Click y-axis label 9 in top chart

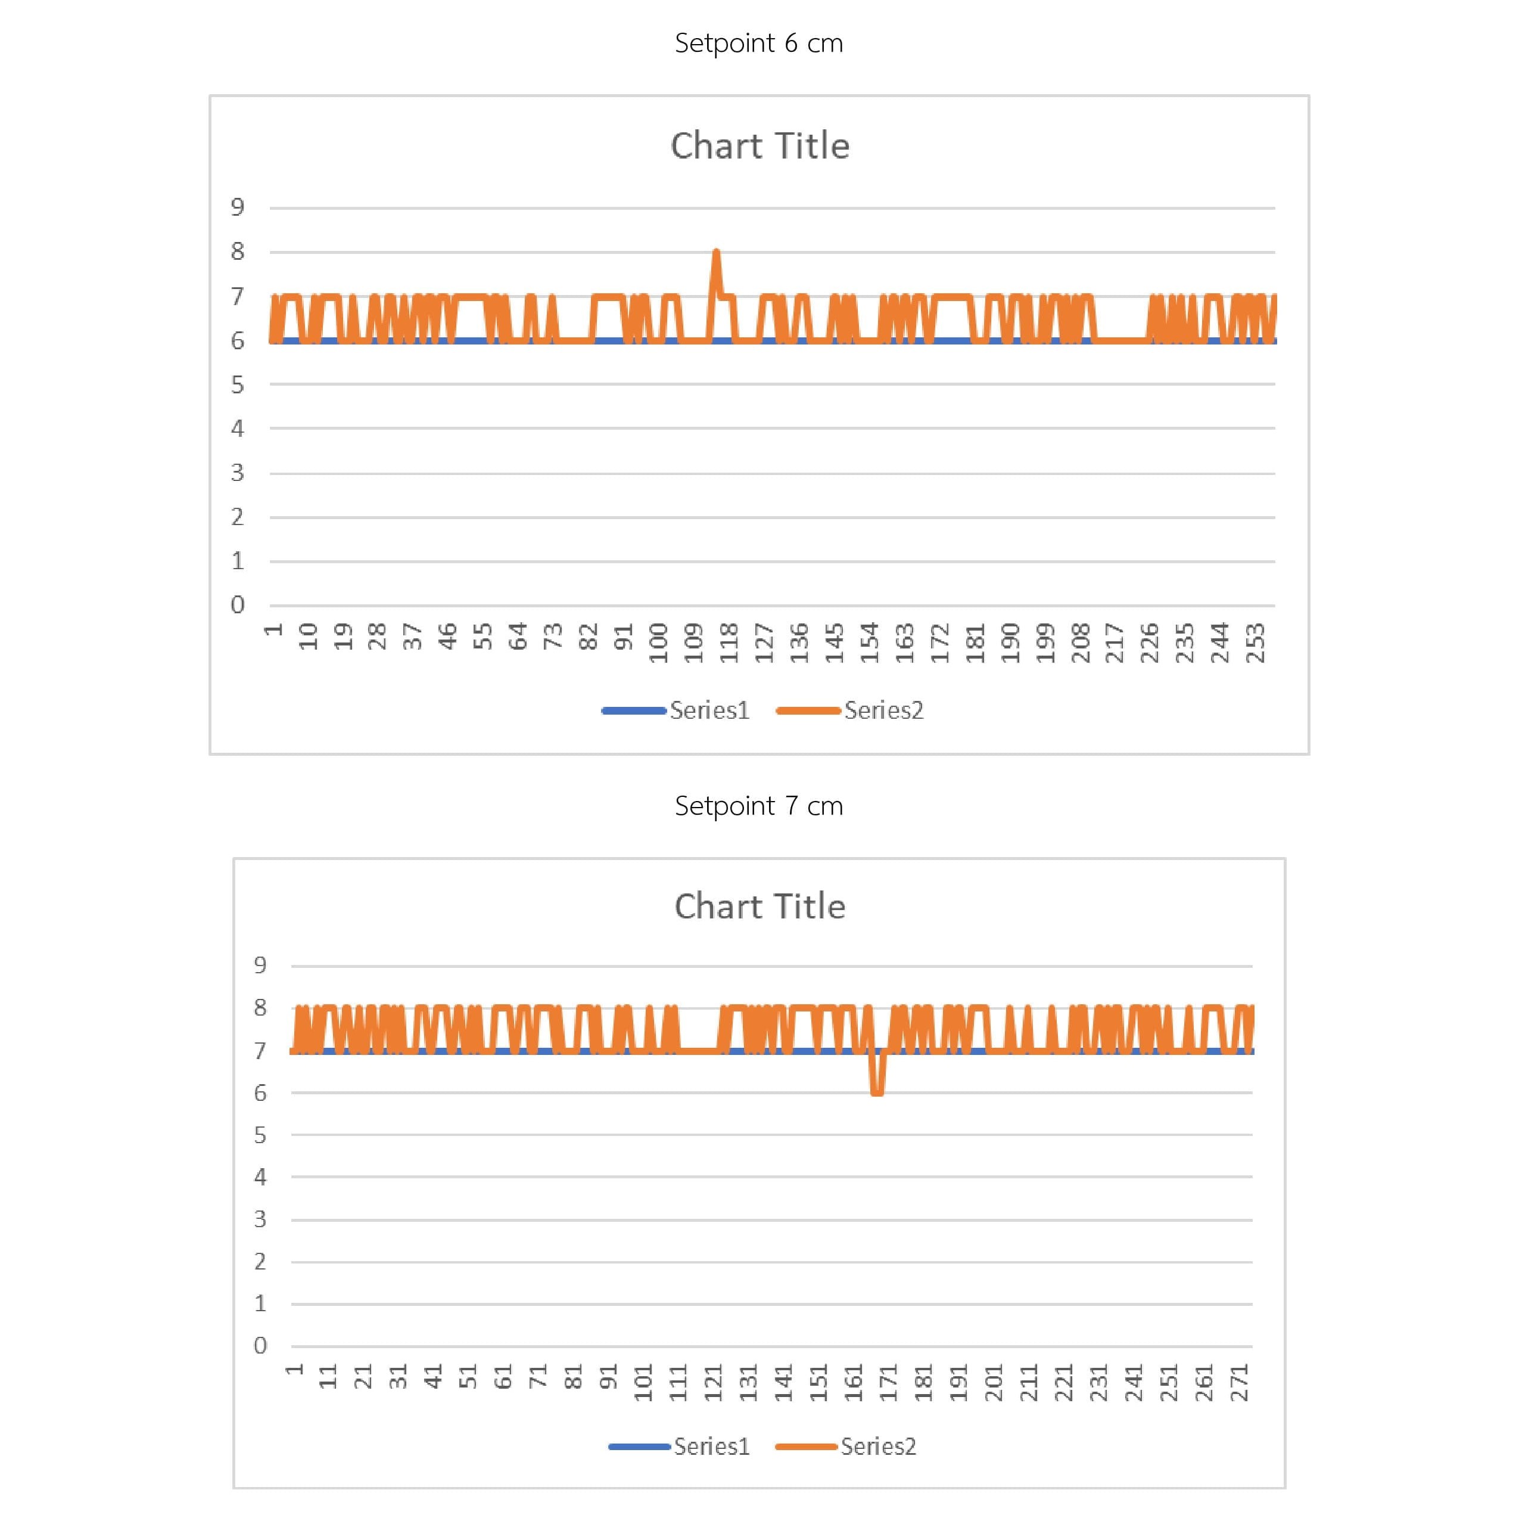tap(237, 207)
